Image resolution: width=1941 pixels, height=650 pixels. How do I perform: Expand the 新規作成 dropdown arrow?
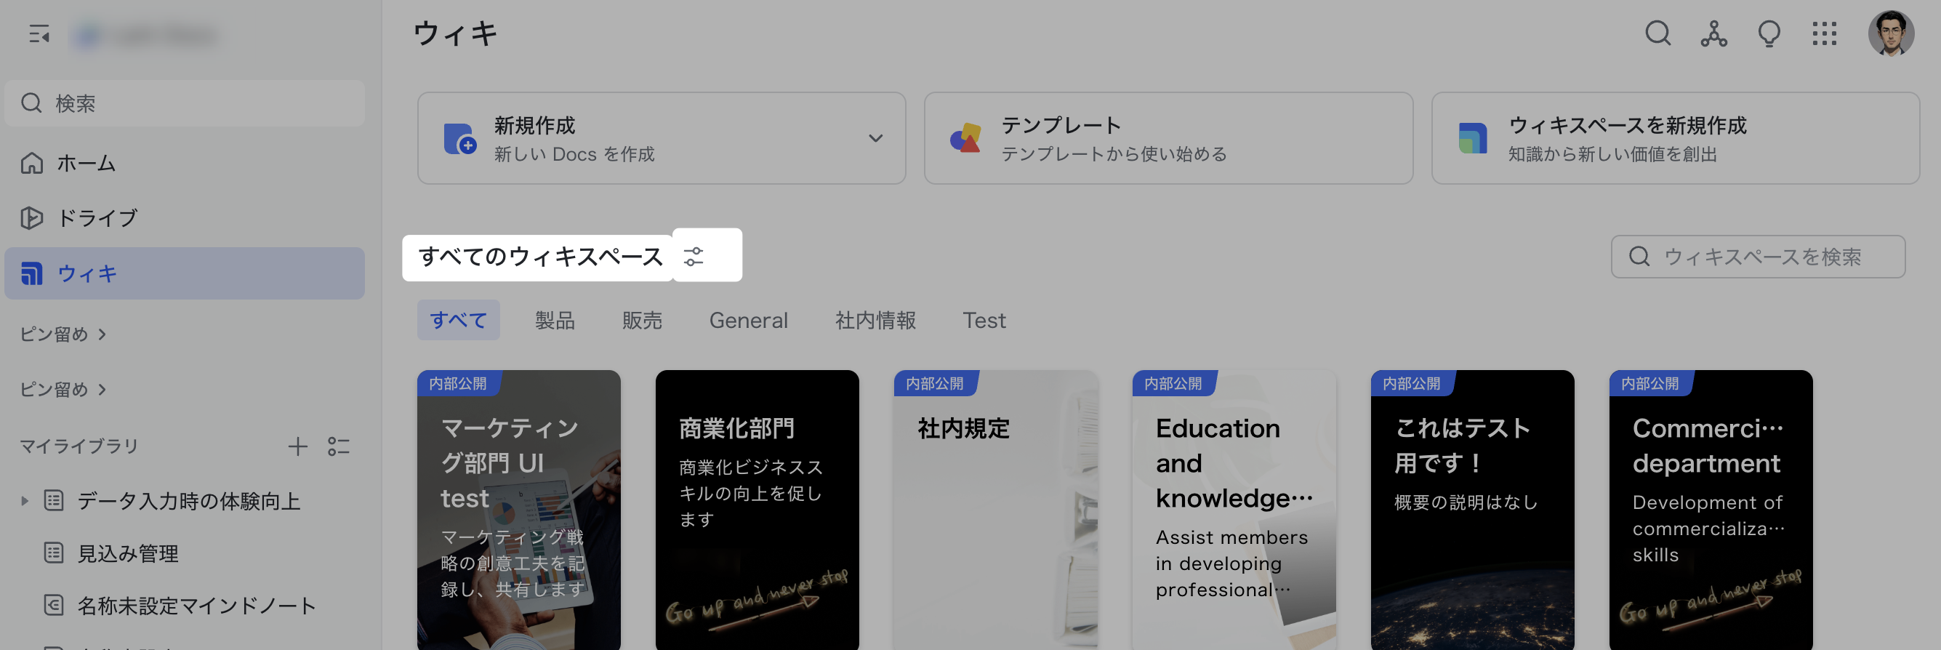[x=875, y=139]
